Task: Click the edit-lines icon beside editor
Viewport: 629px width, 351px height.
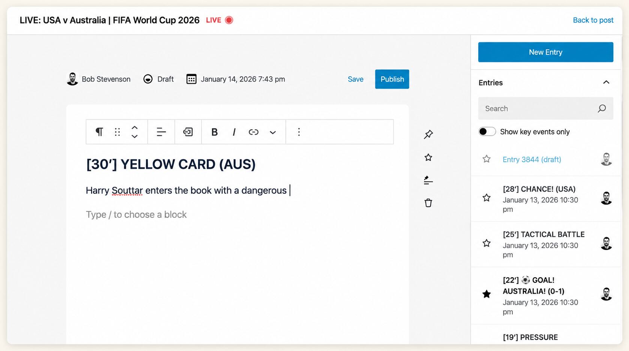Action: coord(428,180)
